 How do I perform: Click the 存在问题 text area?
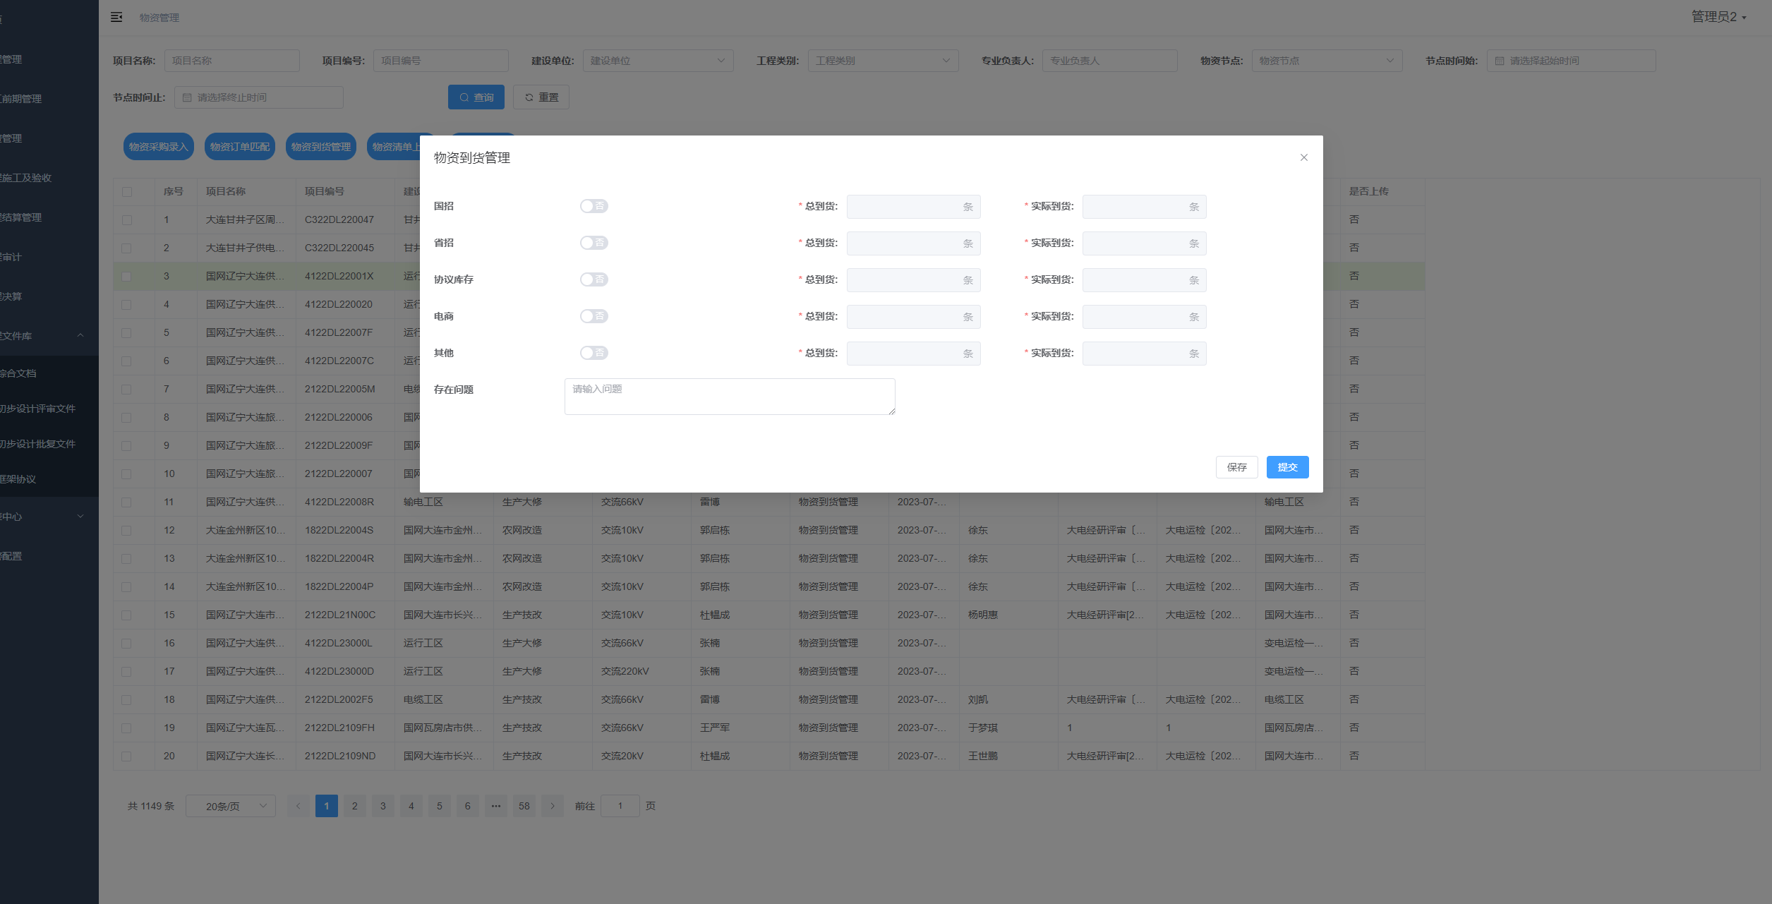(730, 397)
